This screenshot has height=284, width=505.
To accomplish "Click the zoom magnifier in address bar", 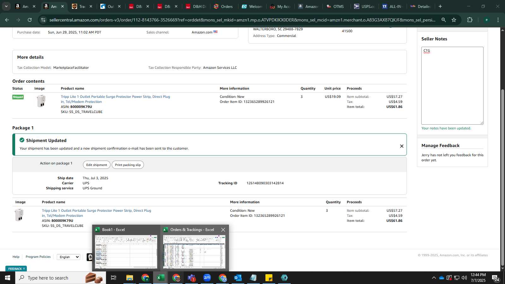I will [443, 20].
